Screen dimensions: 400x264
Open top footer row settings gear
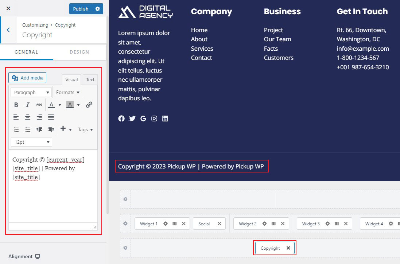point(125,199)
